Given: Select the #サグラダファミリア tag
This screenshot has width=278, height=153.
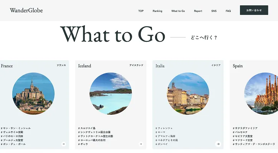Looking at the screenshot, I should click(x=245, y=128).
